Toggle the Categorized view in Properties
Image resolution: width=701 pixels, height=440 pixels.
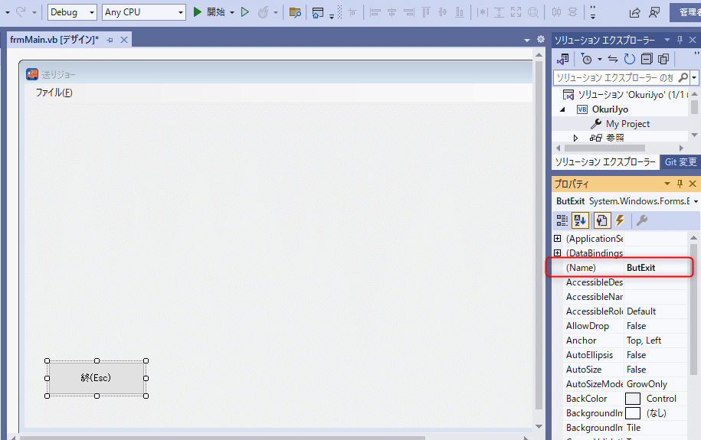click(562, 220)
